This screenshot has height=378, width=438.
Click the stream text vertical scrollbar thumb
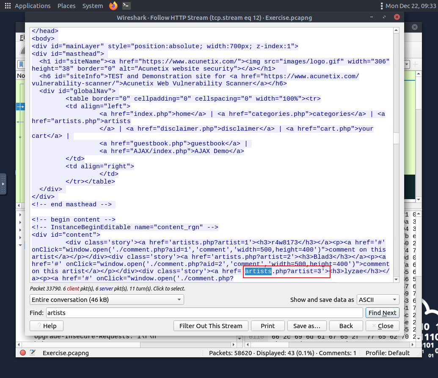[x=396, y=138]
